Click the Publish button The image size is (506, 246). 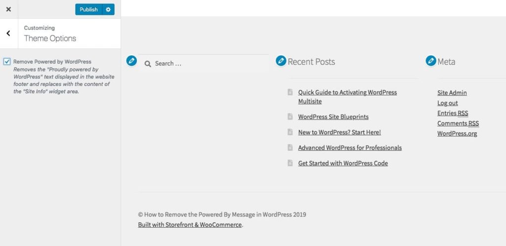[88, 9]
